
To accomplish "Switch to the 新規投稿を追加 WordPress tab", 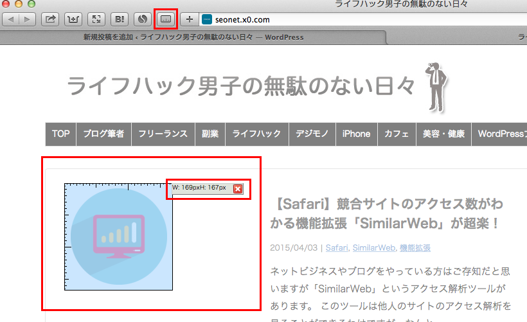I will coord(193,37).
